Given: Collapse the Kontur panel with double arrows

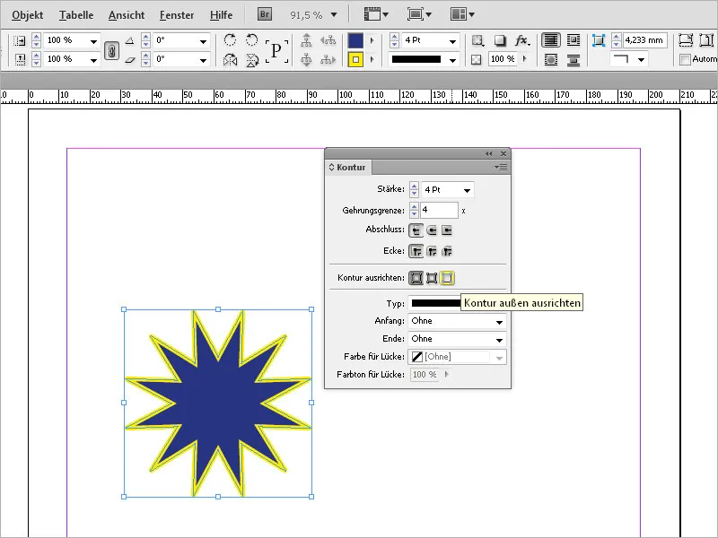Looking at the screenshot, I should click(x=488, y=153).
